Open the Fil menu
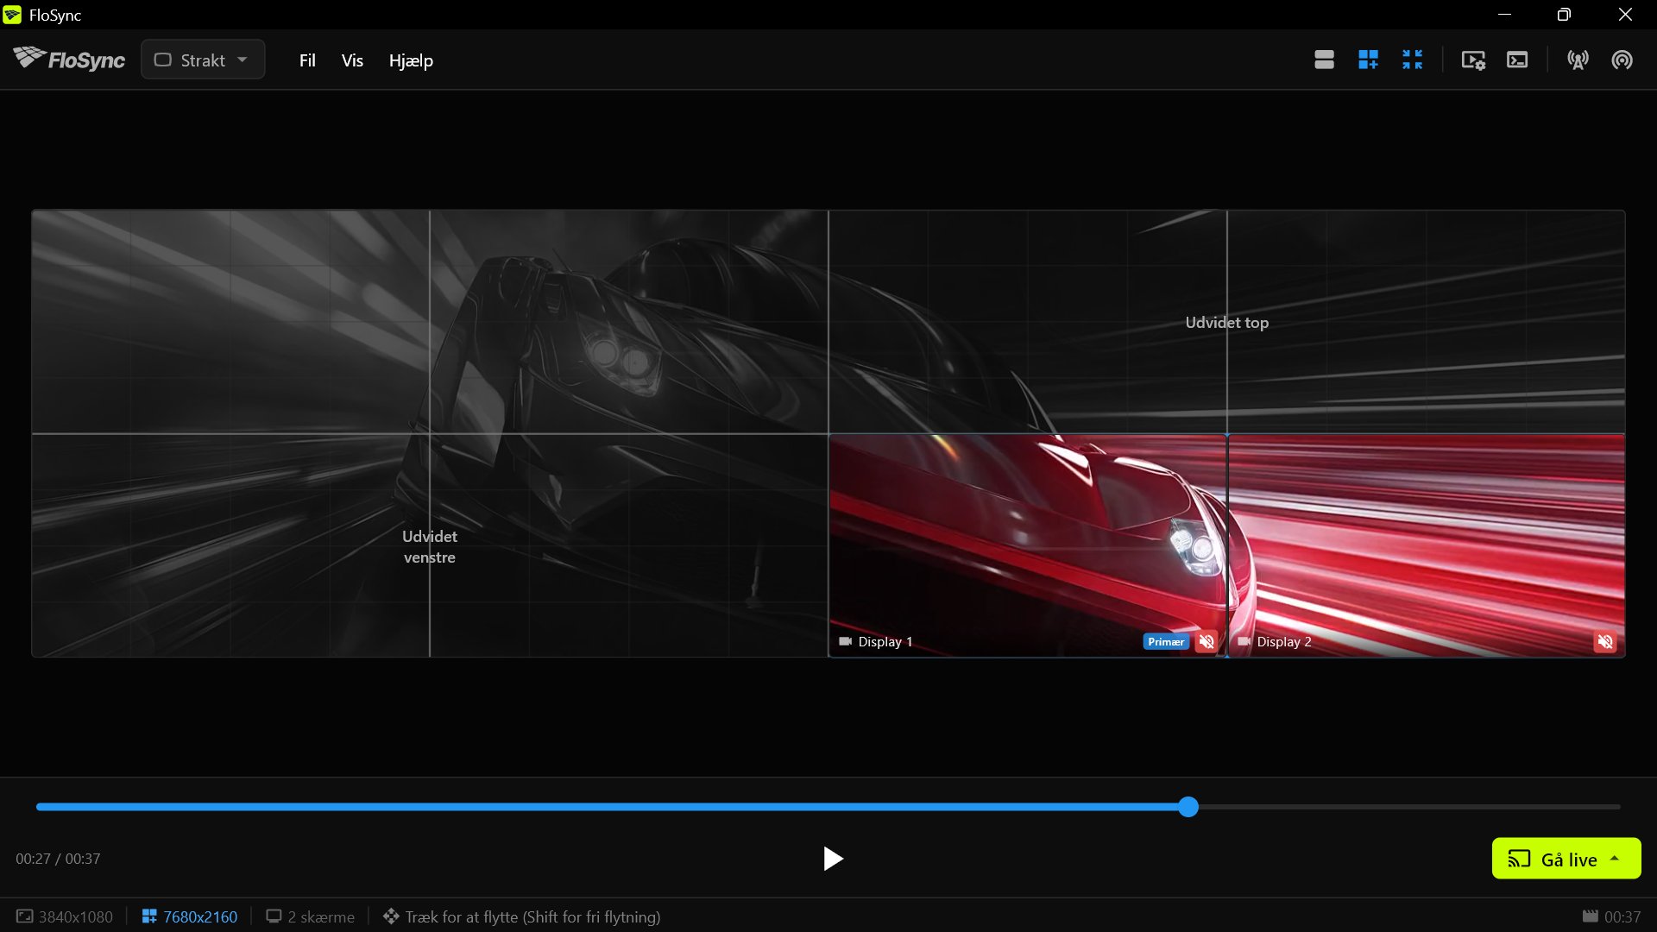The height and width of the screenshot is (932, 1657). (x=307, y=60)
